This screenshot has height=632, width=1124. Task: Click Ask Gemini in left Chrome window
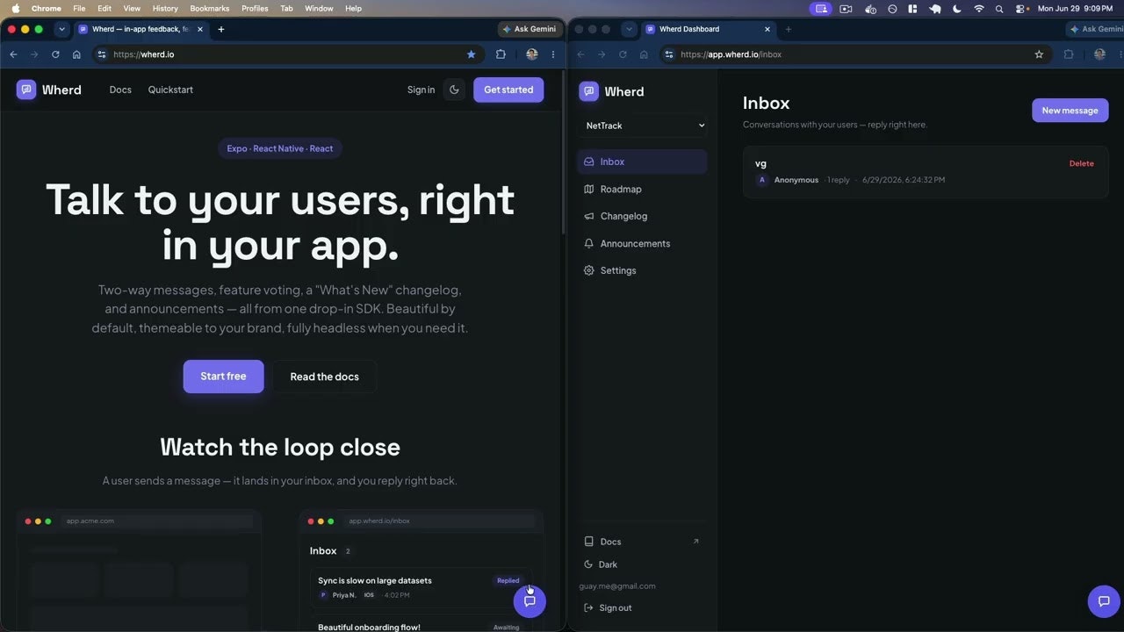pyautogui.click(x=530, y=29)
